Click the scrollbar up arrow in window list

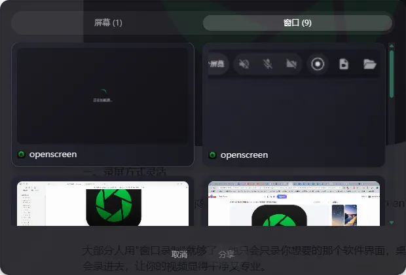[x=392, y=46]
